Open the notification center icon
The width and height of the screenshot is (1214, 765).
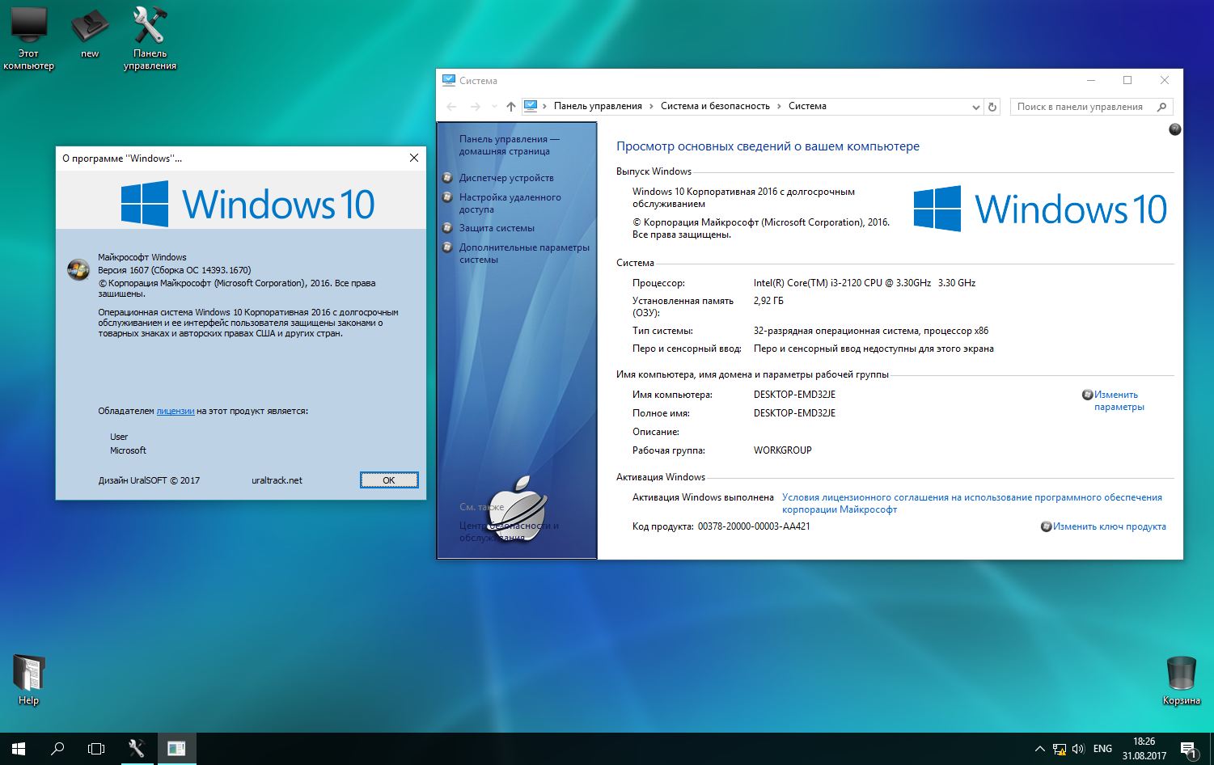(x=1187, y=750)
